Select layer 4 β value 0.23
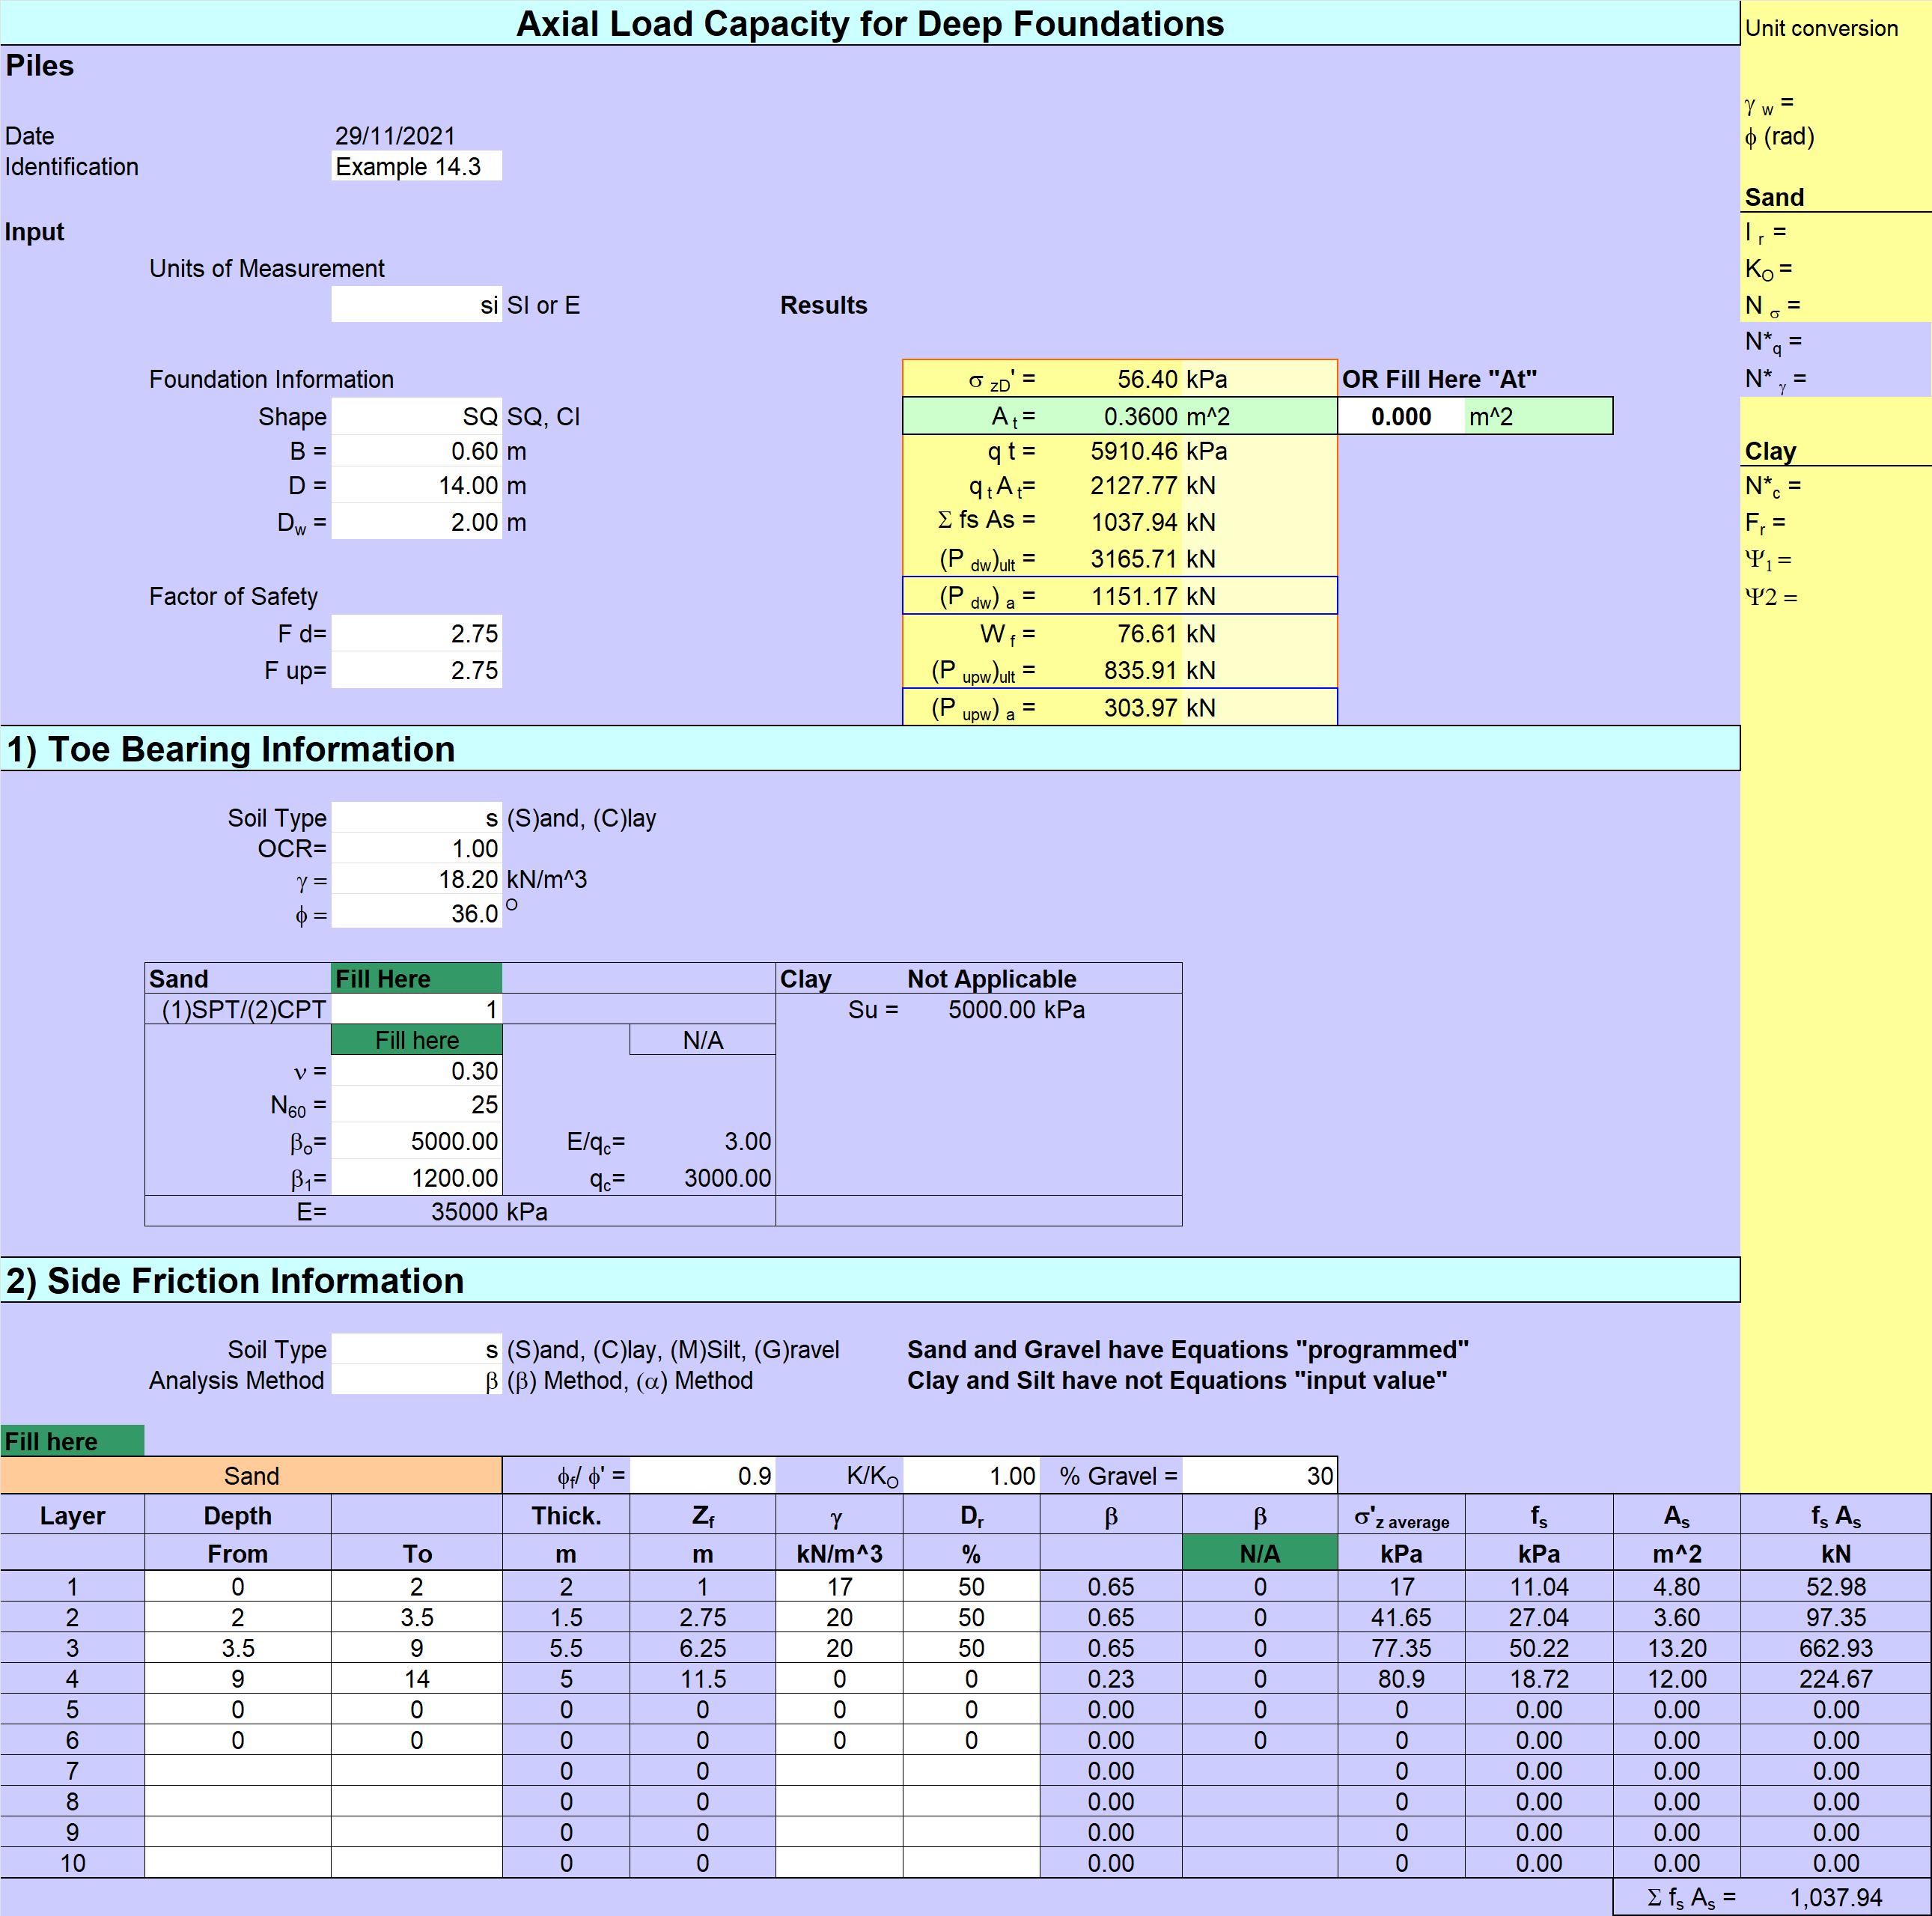The width and height of the screenshot is (1932, 1916). point(1111,1679)
